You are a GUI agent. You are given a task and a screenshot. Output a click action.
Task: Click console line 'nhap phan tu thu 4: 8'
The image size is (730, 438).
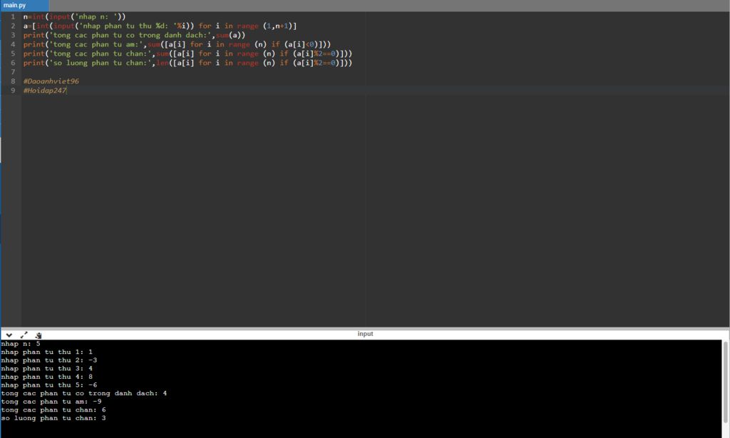[46, 377]
